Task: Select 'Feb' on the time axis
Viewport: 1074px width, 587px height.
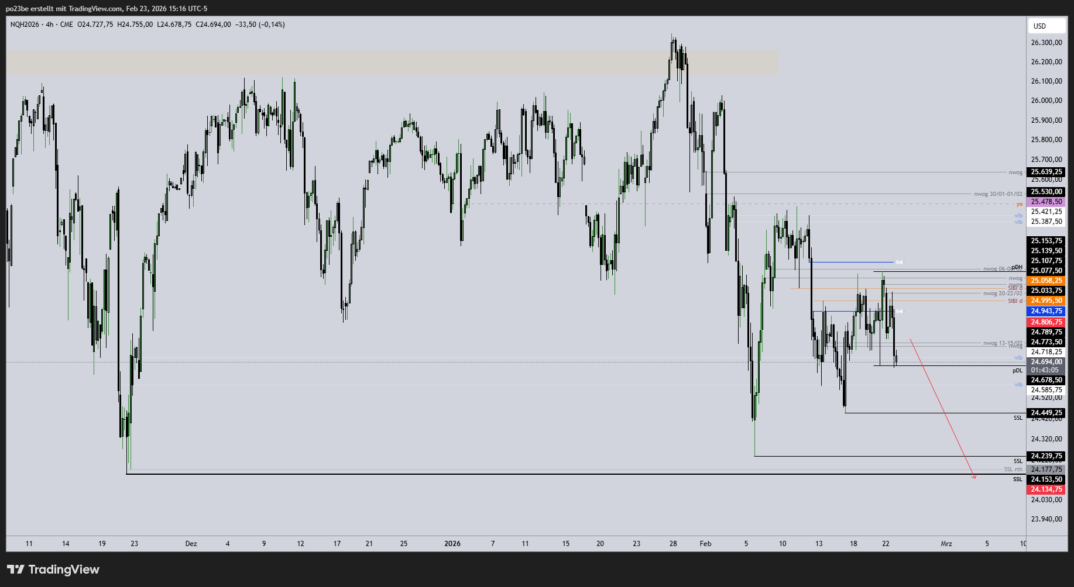Action: pos(705,543)
